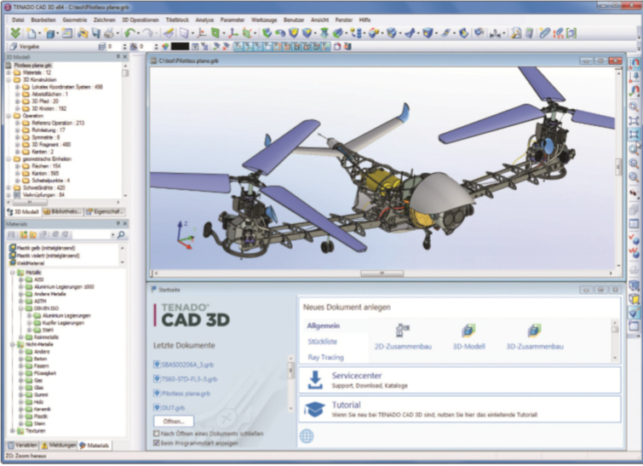Click the coordinate system axes icon
This screenshot has height=466, width=643.
(233, 33)
